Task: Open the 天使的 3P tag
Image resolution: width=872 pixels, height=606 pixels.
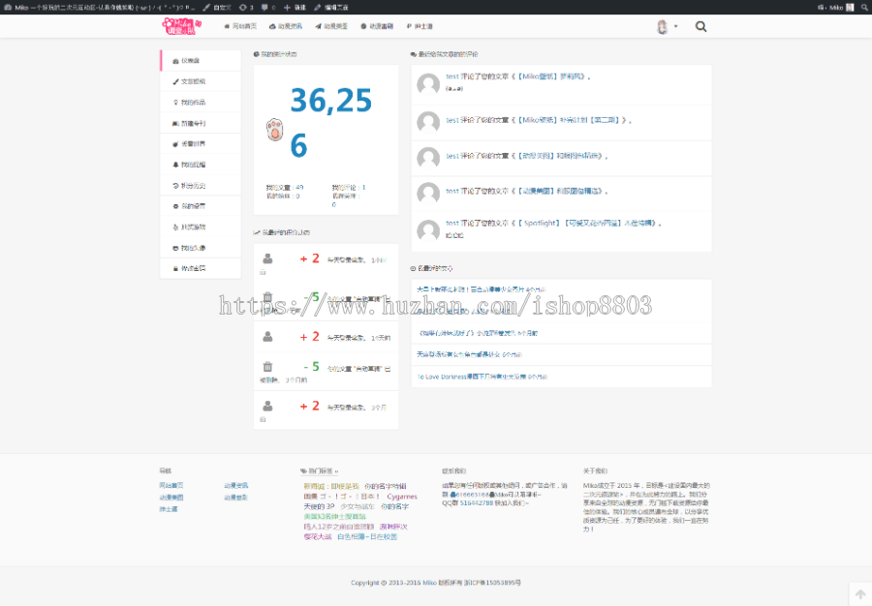Action: tap(319, 506)
